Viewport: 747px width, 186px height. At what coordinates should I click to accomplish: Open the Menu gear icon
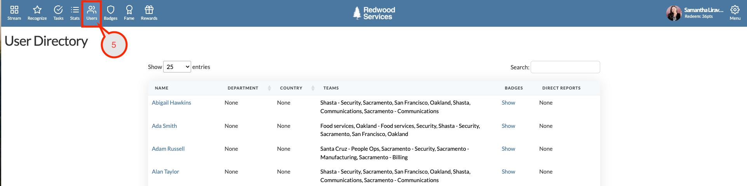point(735,10)
